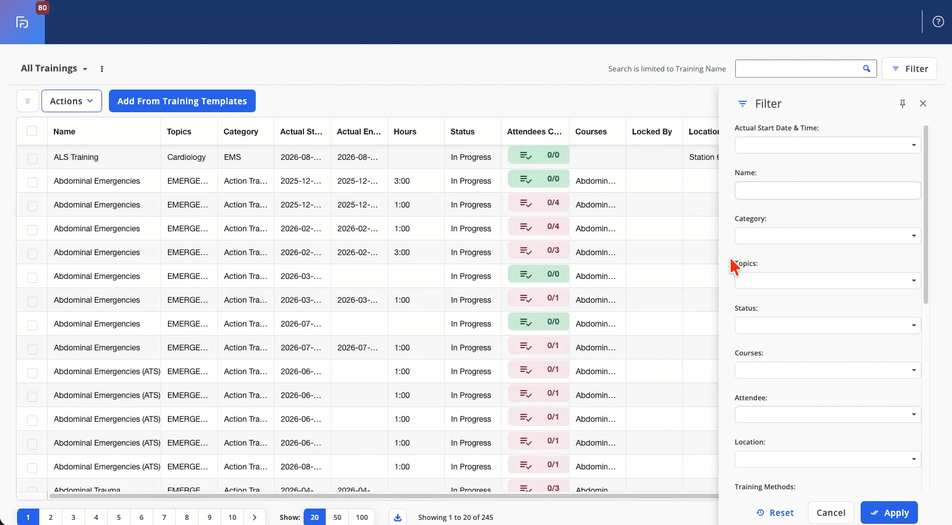
Task: Open the notifications icon with 80 badge
Action: (x=22, y=22)
